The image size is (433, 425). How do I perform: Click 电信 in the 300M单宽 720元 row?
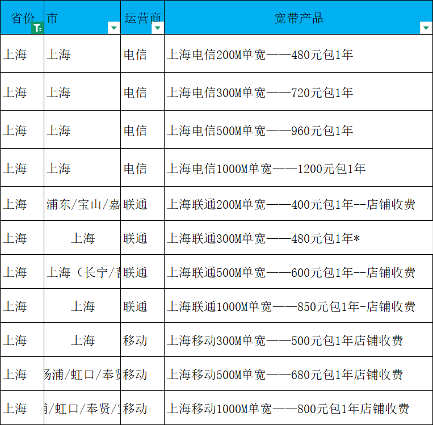point(135,92)
